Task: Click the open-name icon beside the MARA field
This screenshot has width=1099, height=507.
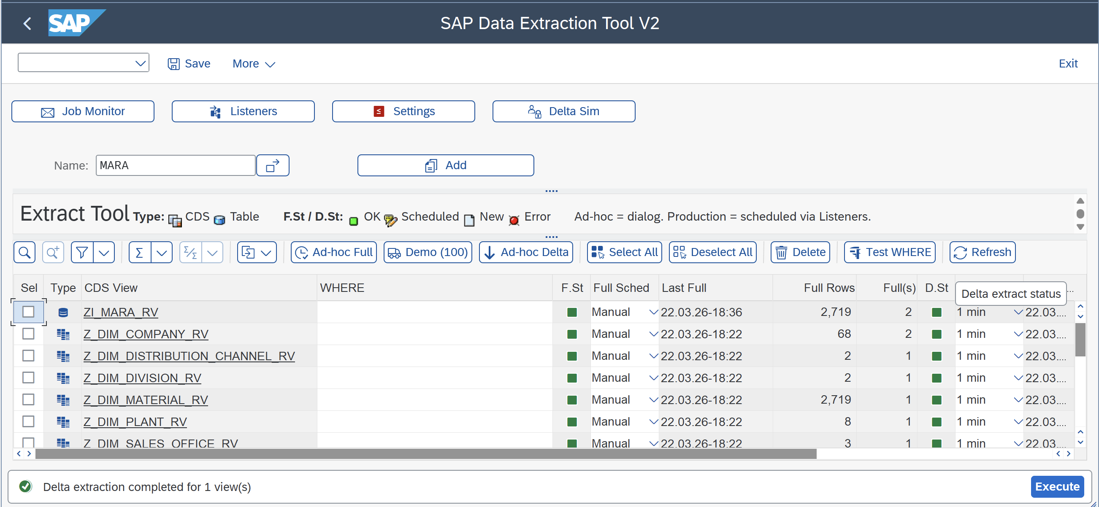Action: point(273,165)
